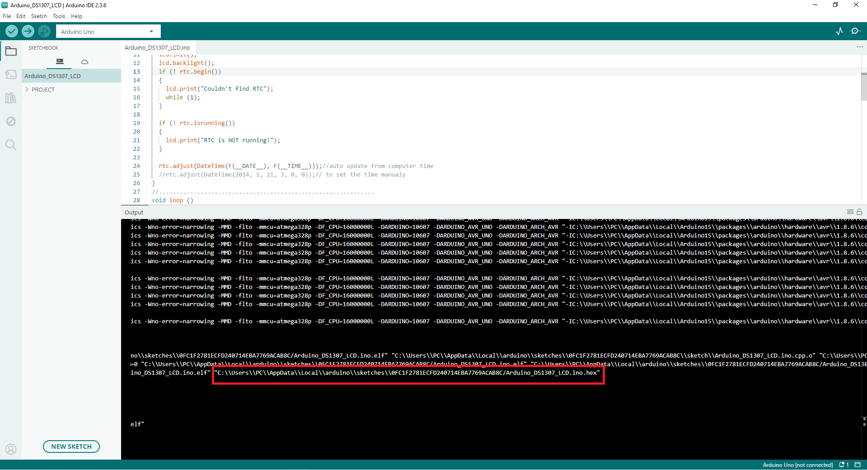Toggle output word wrap icon

click(x=850, y=212)
